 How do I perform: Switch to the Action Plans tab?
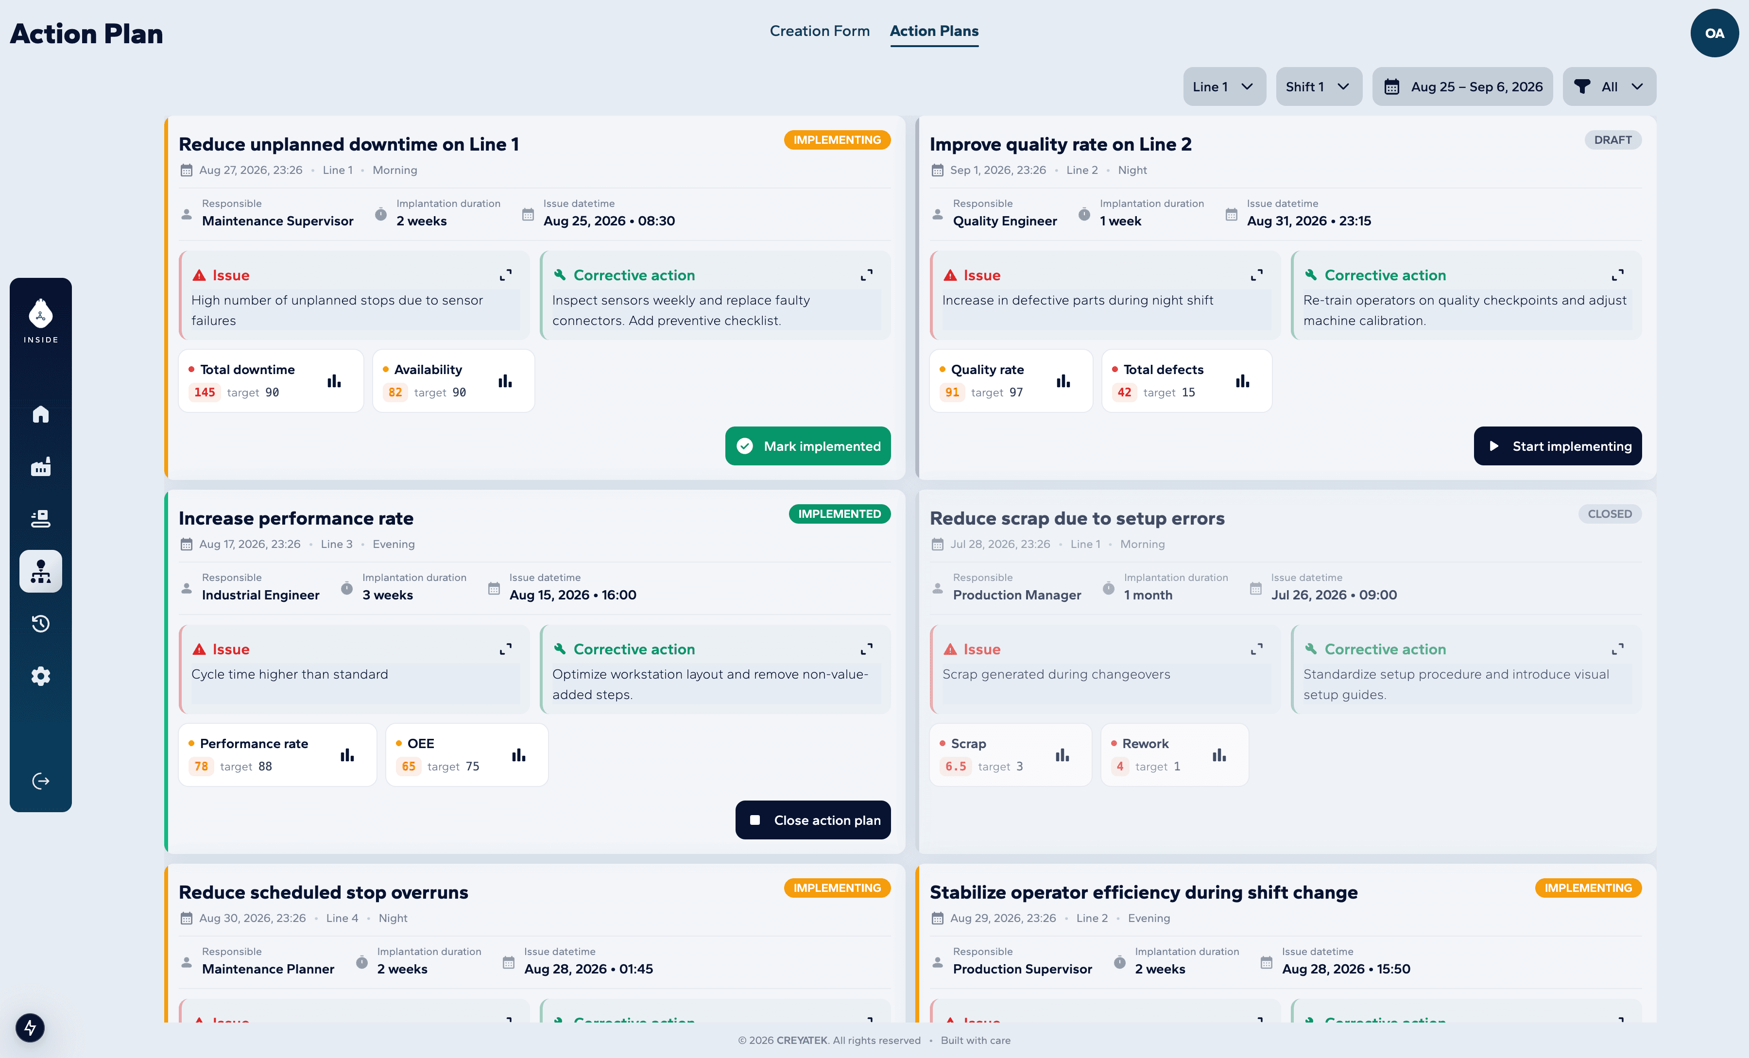pyautogui.click(x=934, y=31)
